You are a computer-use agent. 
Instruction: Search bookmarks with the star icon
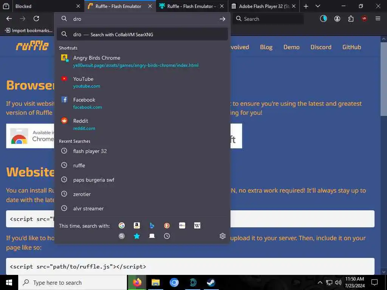pos(137,236)
